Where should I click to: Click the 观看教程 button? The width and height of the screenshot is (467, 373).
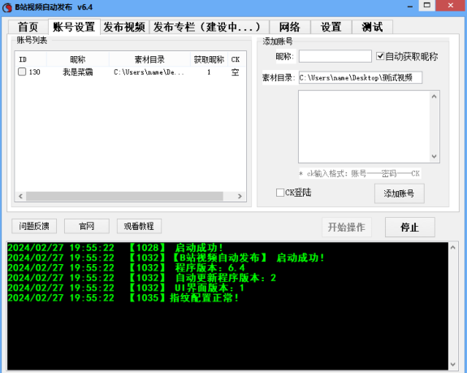139,226
